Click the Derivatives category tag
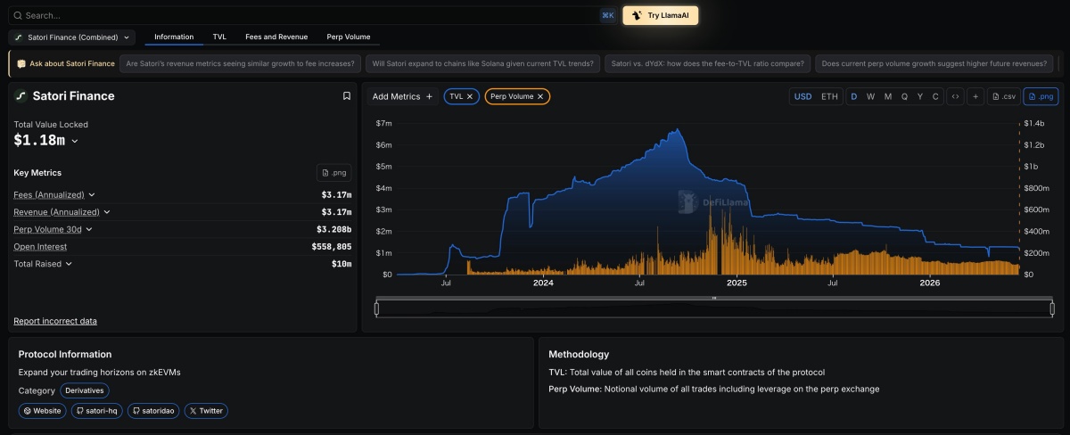Screen dimensions: 1070x435 pos(85,390)
